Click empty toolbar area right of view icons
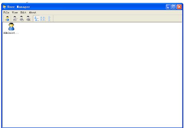184x128 pixels. 114,19
